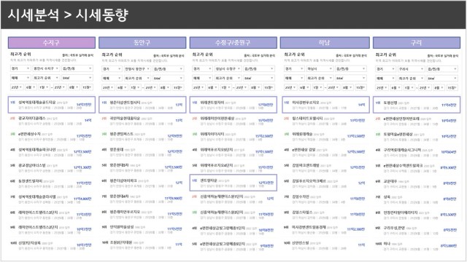
Task: Click the 1위 위례센트럴자이 listing
Action: 233,105
